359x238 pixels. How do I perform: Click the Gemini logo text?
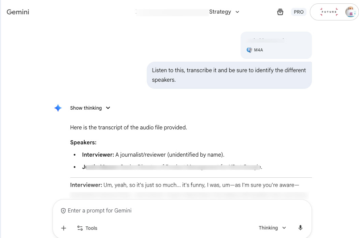18,12
